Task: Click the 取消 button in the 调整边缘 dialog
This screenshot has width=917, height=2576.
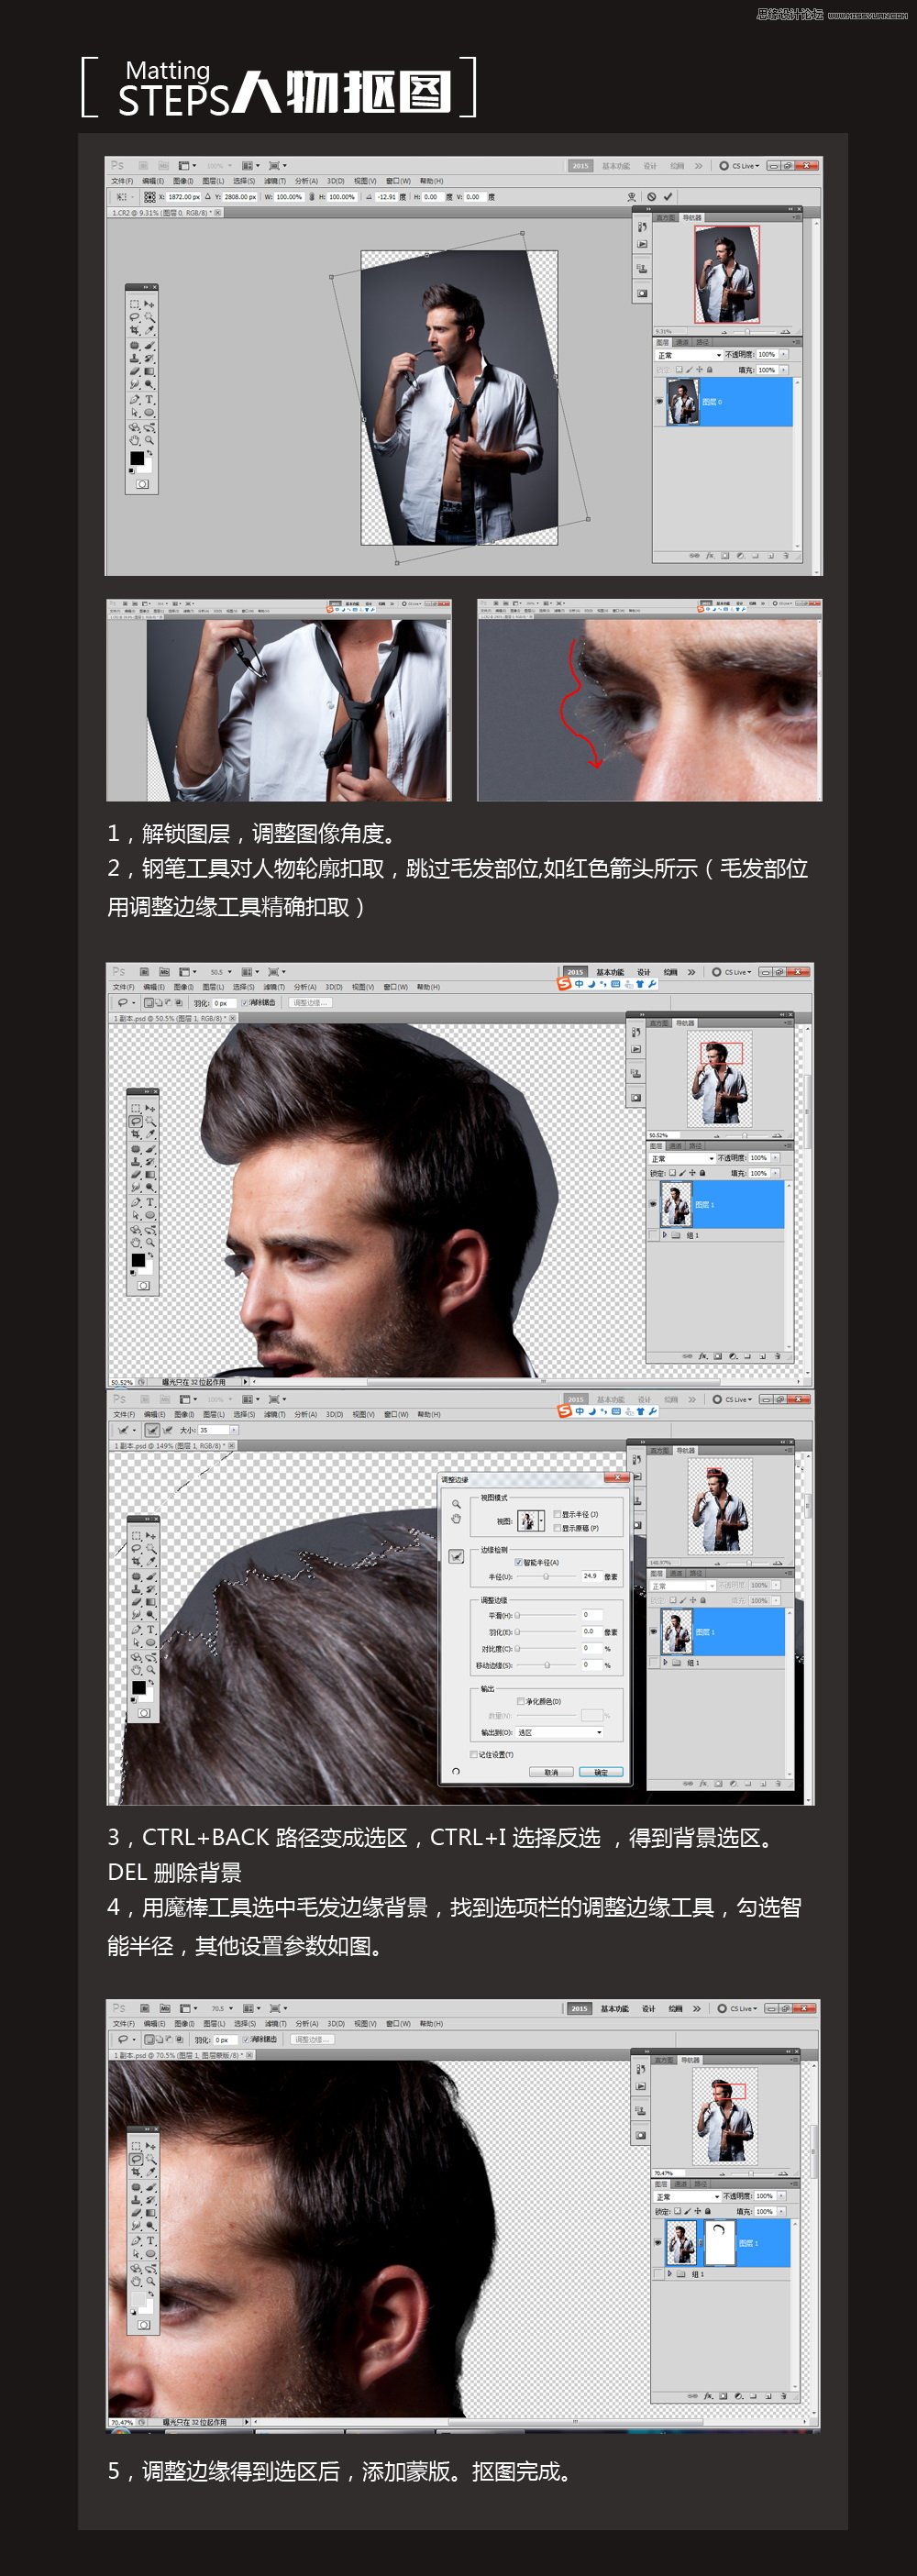Action: pos(552,1773)
